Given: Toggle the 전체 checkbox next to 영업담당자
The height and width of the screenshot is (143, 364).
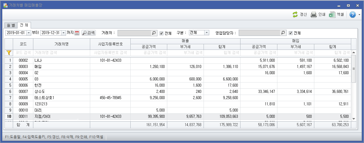Looking at the screenshot, I should tap(291, 33).
